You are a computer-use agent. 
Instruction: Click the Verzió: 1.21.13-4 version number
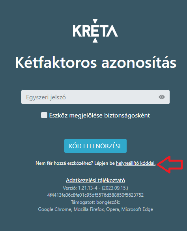pos(80,188)
